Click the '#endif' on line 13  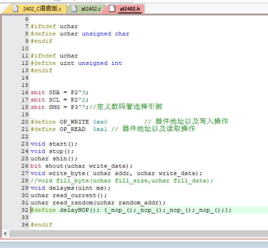(41, 71)
